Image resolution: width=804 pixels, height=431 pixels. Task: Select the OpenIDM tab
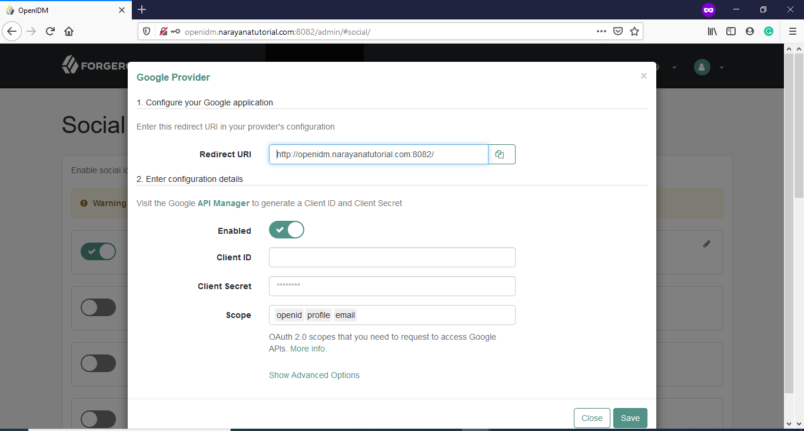pos(65,10)
